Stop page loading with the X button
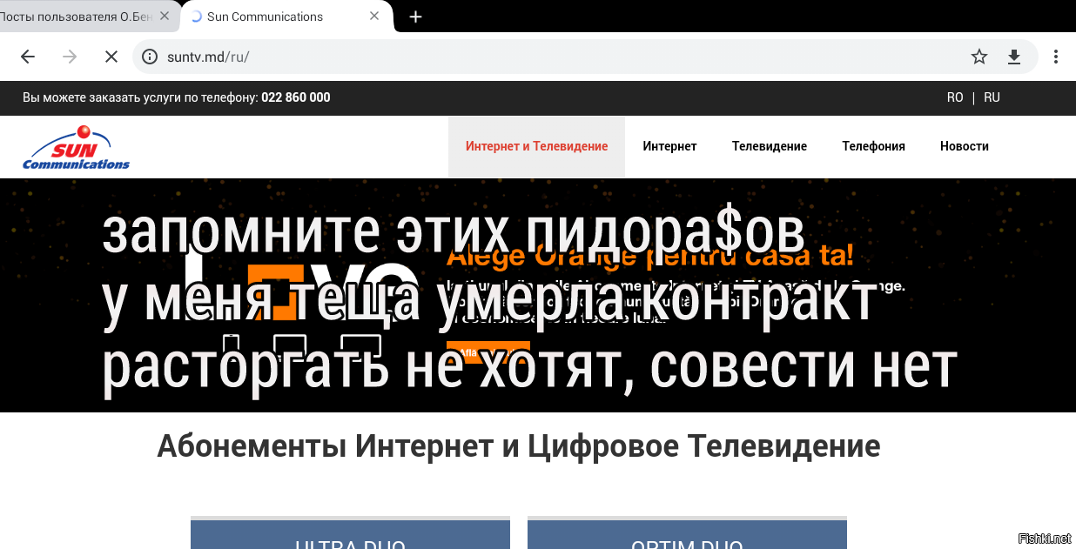The height and width of the screenshot is (549, 1076). tap(111, 57)
